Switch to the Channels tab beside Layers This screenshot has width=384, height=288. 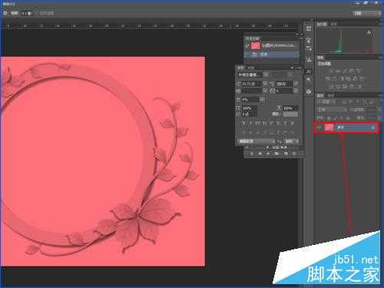pos(331,95)
